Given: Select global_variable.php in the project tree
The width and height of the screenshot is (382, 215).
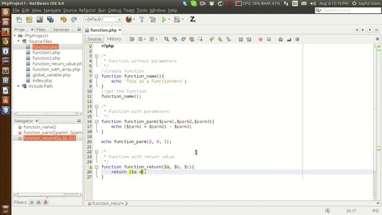Looking at the screenshot, I should point(51,75).
